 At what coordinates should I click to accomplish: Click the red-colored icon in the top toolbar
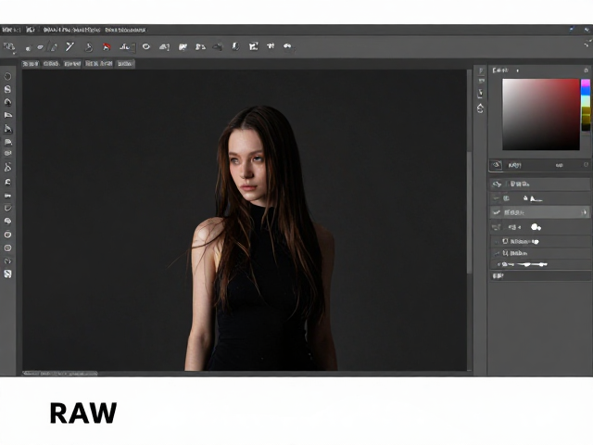pos(107,47)
